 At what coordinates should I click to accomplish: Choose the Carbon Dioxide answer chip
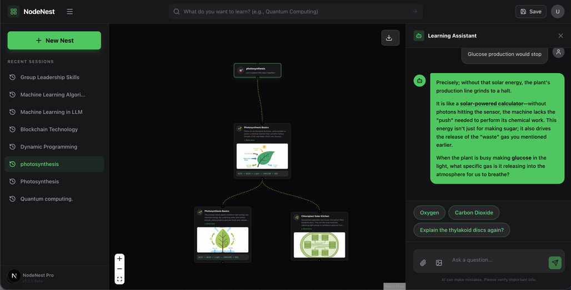(474, 212)
